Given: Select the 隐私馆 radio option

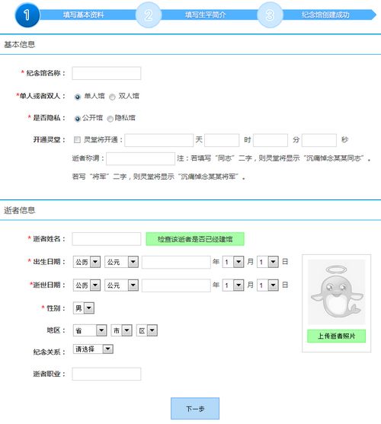Looking at the screenshot, I should (110, 119).
